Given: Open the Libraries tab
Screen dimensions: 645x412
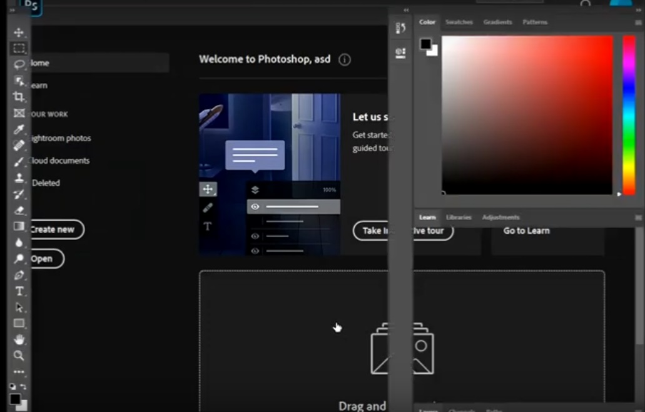Looking at the screenshot, I should tap(459, 217).
